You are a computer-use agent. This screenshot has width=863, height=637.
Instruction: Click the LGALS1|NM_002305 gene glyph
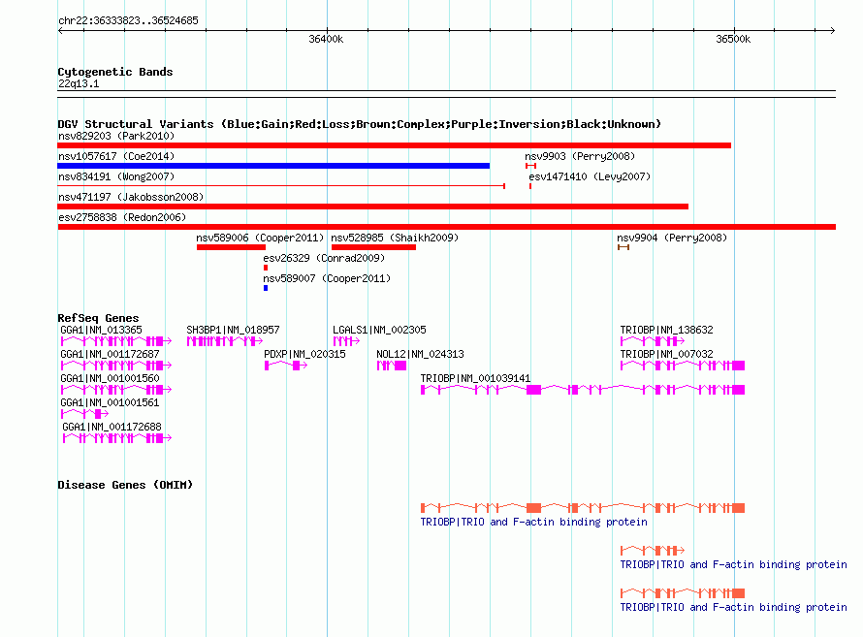coord(346,341)
